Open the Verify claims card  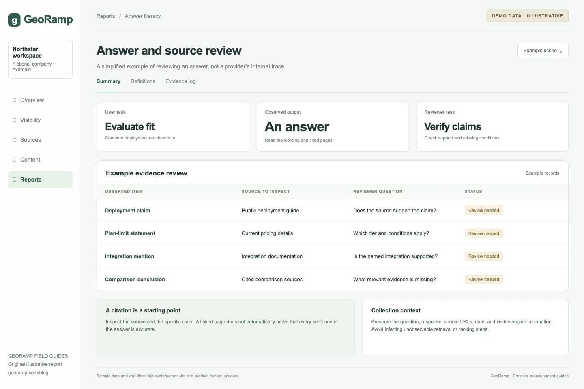coord(492,127)
